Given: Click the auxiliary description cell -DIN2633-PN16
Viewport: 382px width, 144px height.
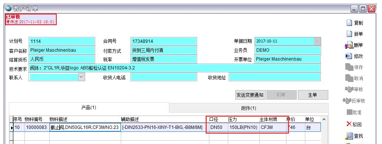Looking at the screenshot, I should (165, 127).
